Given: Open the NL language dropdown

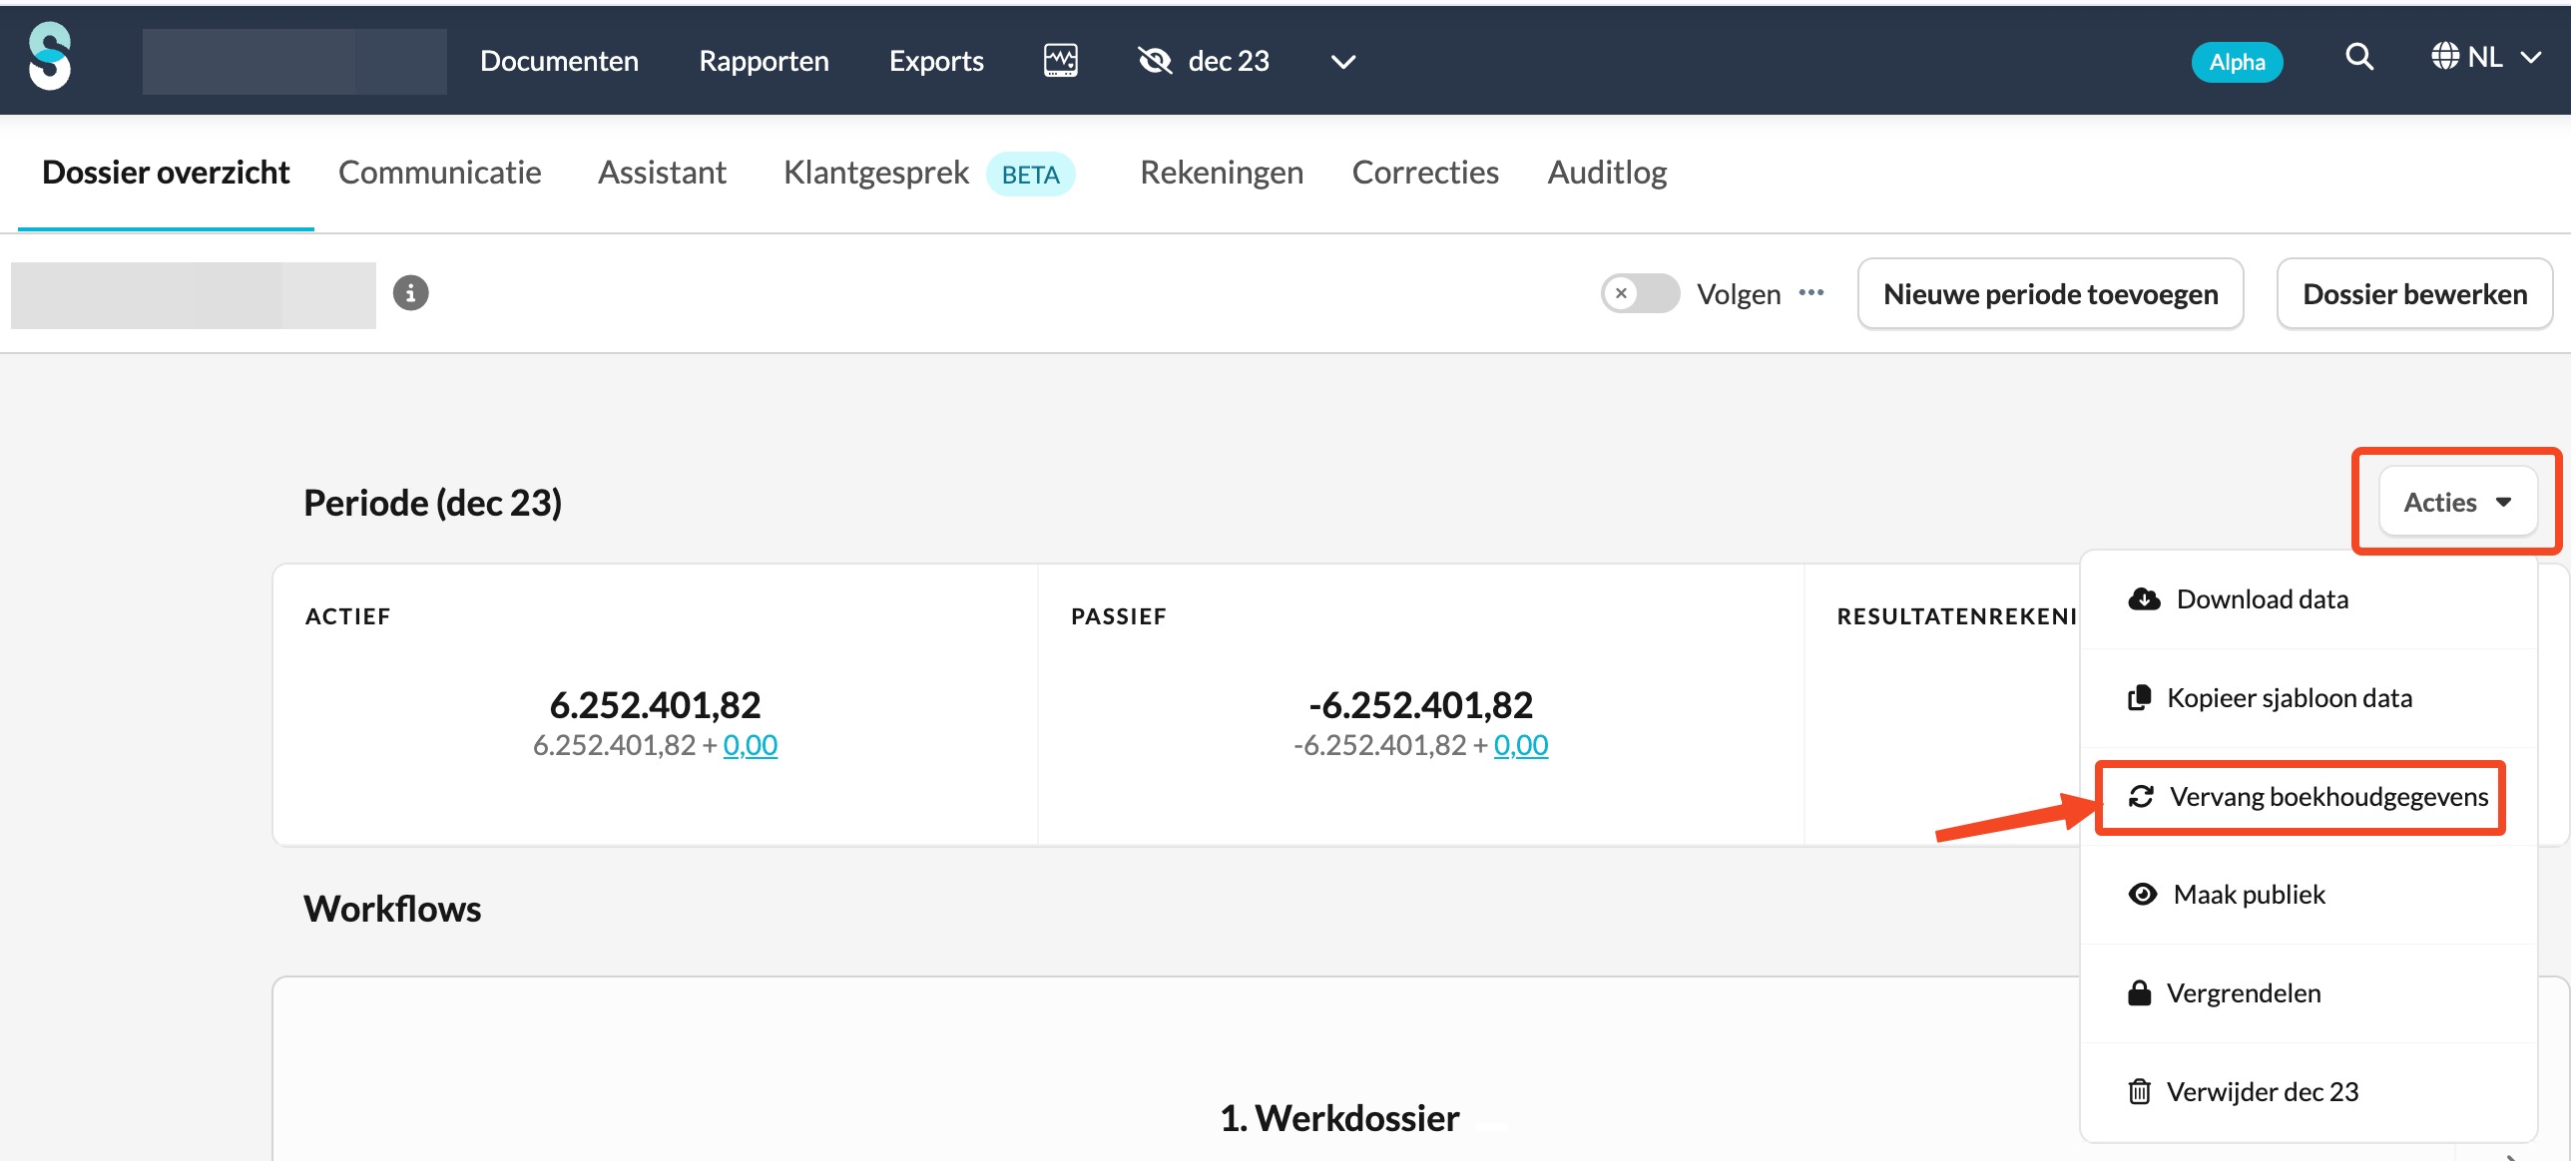Looking at the screenshot, I should 2485,58.
